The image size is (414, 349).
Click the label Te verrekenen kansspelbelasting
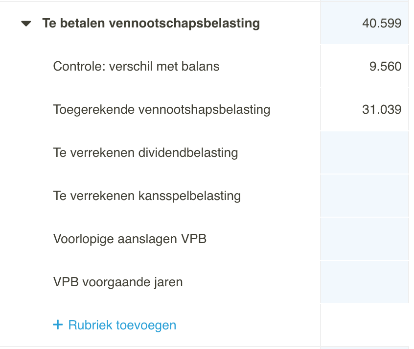(147, 196)
